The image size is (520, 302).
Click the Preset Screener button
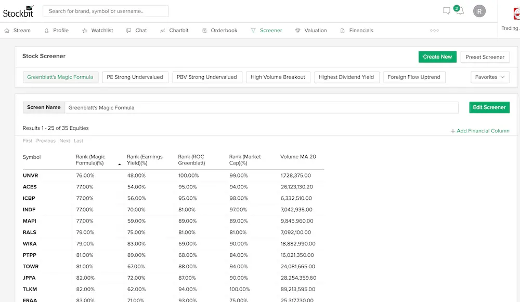[x=485, y=57]
